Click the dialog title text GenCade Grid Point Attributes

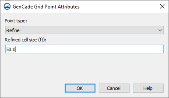(46, 7)
